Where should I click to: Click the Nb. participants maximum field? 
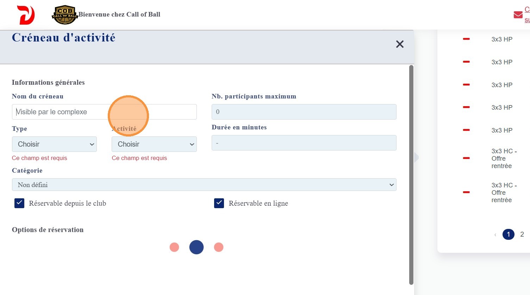coord(304,112)
